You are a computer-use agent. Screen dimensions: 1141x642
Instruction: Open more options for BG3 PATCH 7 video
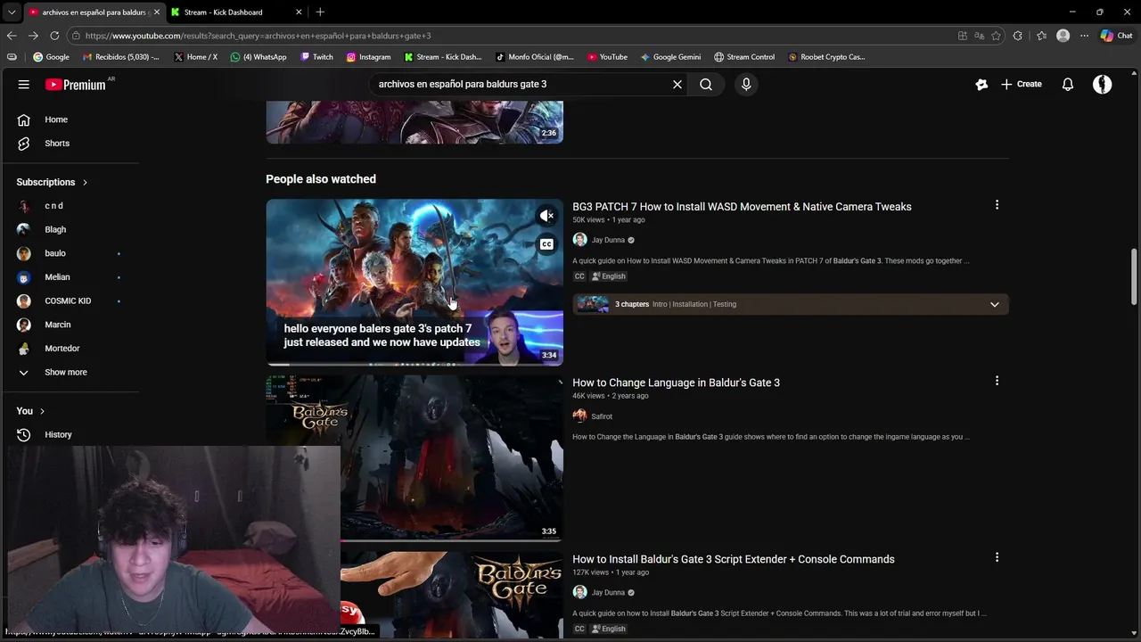tap(997, 205)
